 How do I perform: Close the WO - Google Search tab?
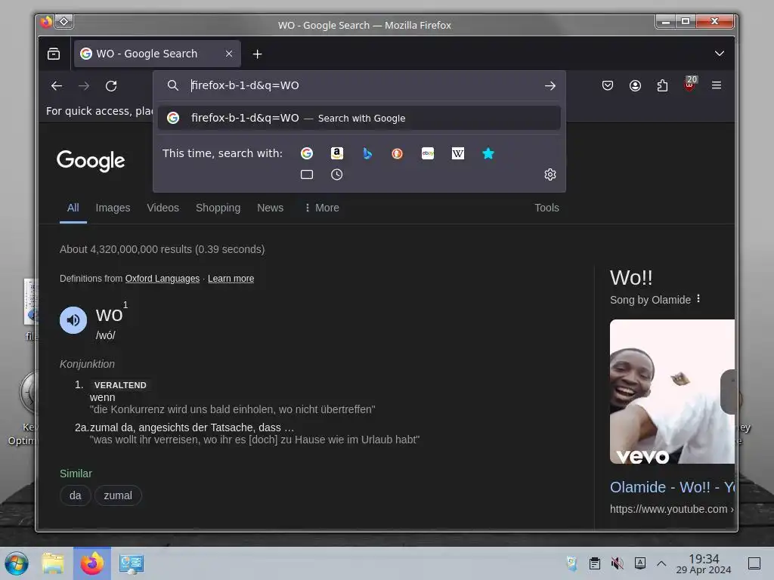229,54
